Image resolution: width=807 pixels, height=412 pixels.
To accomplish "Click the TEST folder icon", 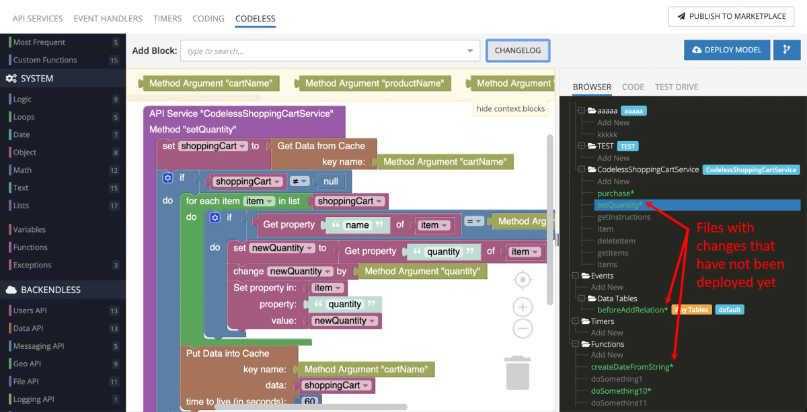I will coord(592,146).
